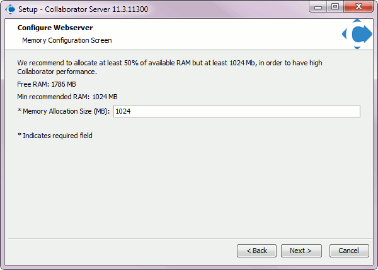Click the asterisk before the Memory Allocation label
This screenshot has width=378, height=270.
[x=20, y=111]
